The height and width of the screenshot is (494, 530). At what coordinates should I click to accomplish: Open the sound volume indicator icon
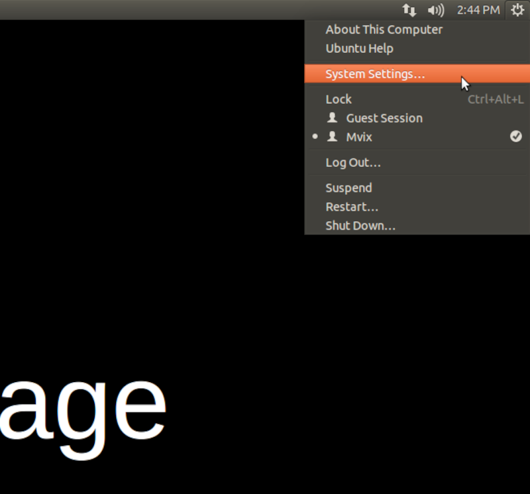(436, 10)
